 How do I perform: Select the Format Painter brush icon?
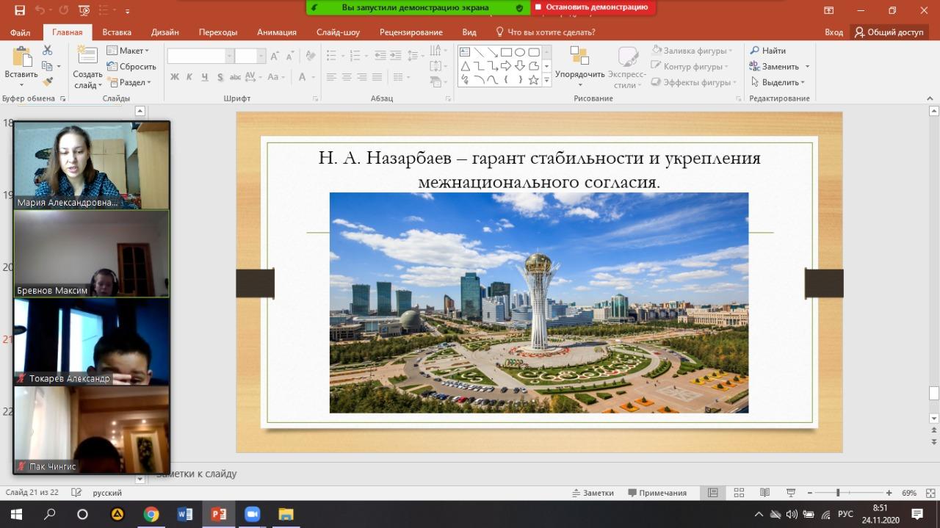48,82
